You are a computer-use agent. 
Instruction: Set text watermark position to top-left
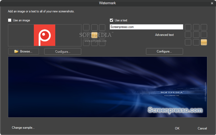coord(188,27)
